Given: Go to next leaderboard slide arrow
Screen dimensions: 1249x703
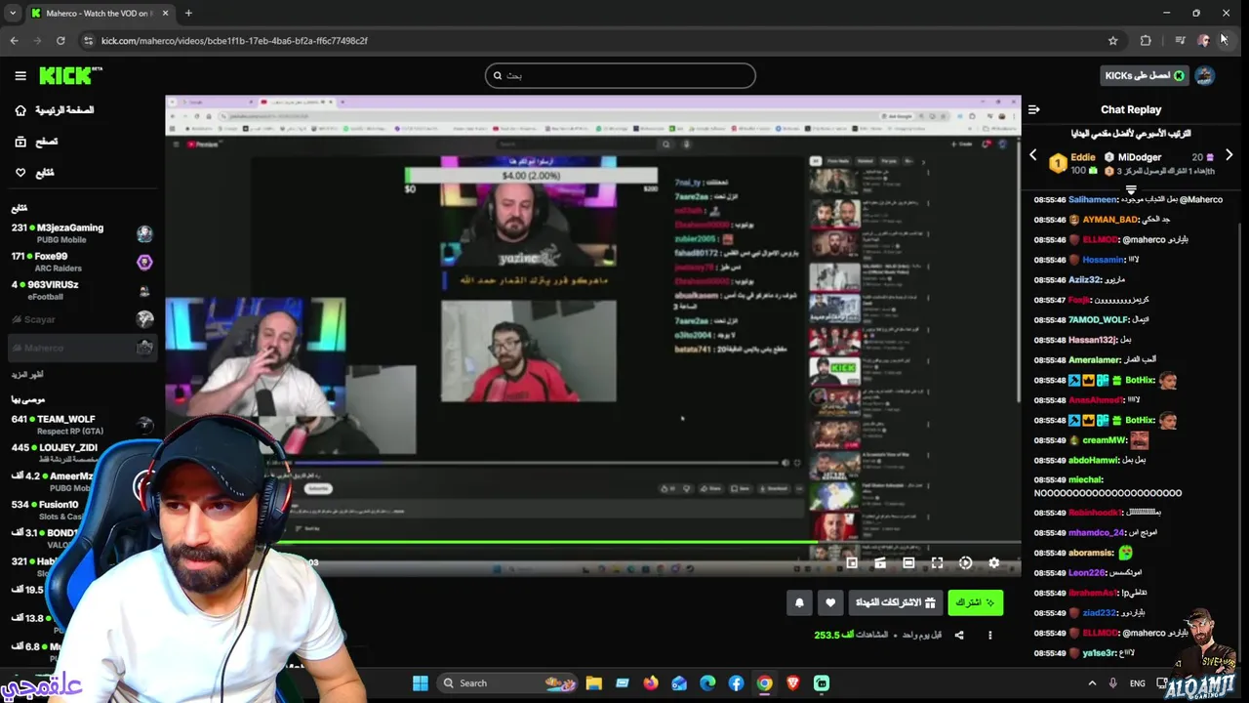Looking at the screenshot, I should point(1229,155).
